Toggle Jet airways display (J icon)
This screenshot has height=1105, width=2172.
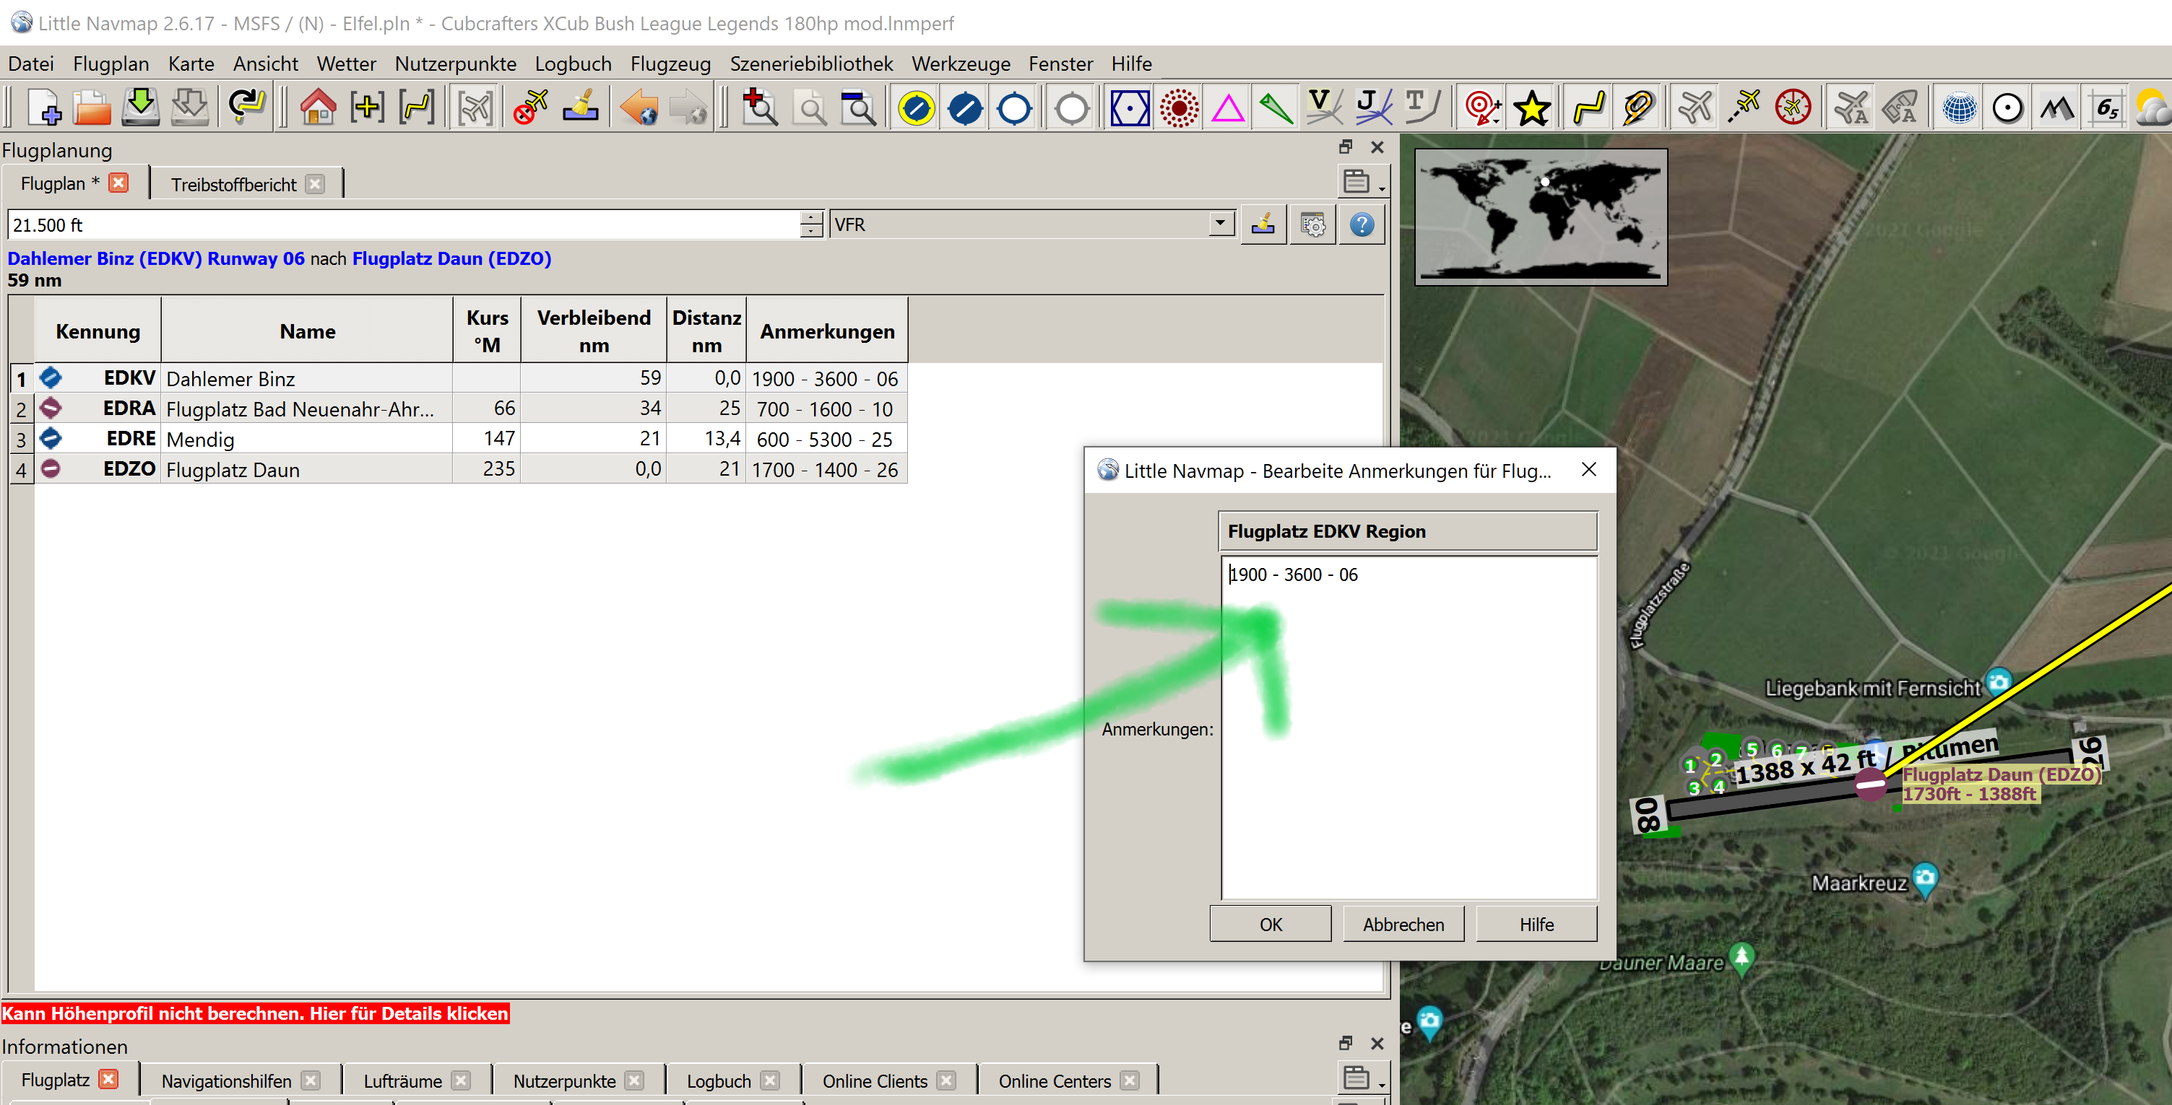point(1372,108)
